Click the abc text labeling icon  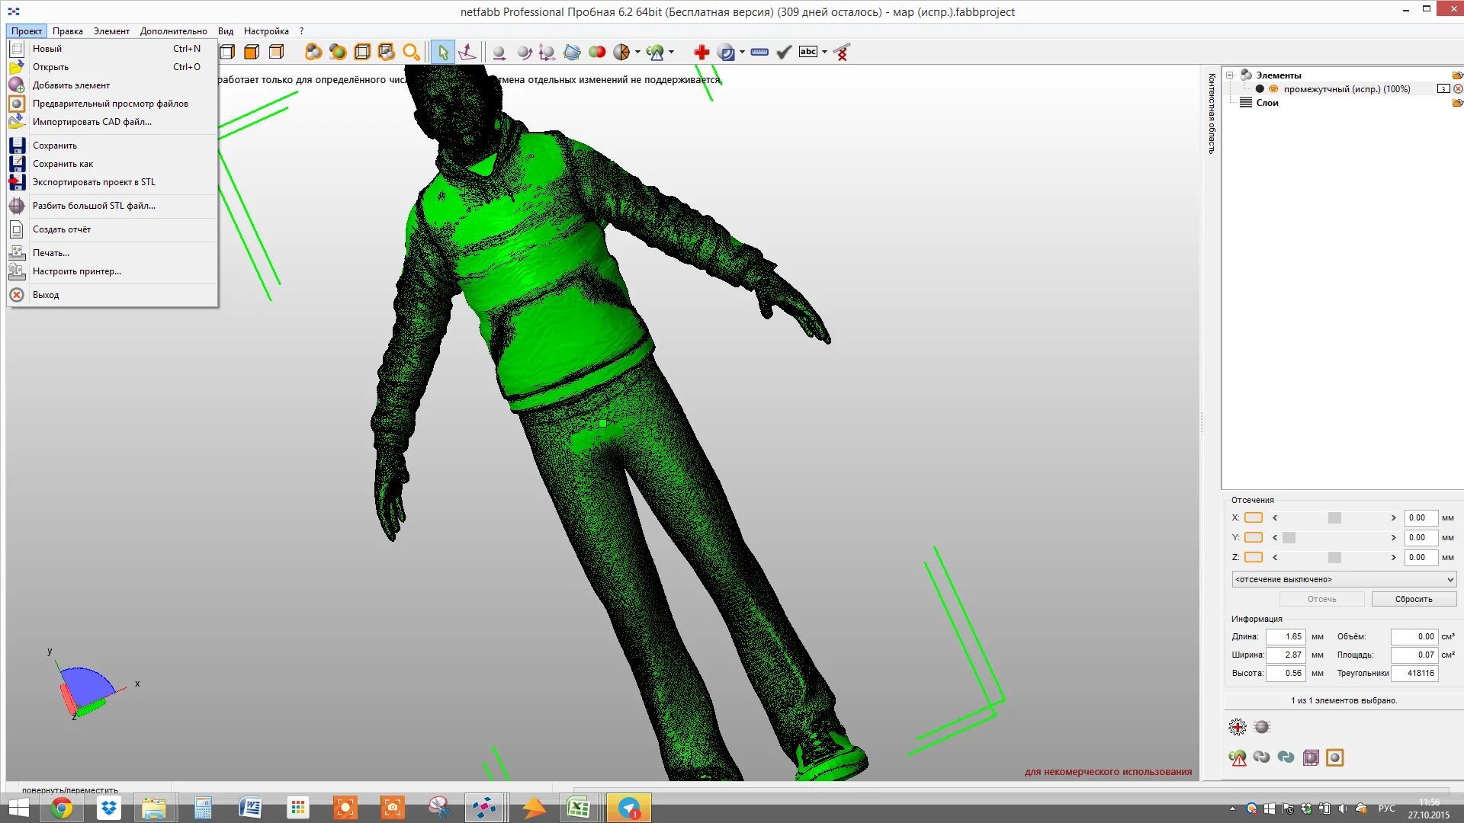tap(807, 52)
